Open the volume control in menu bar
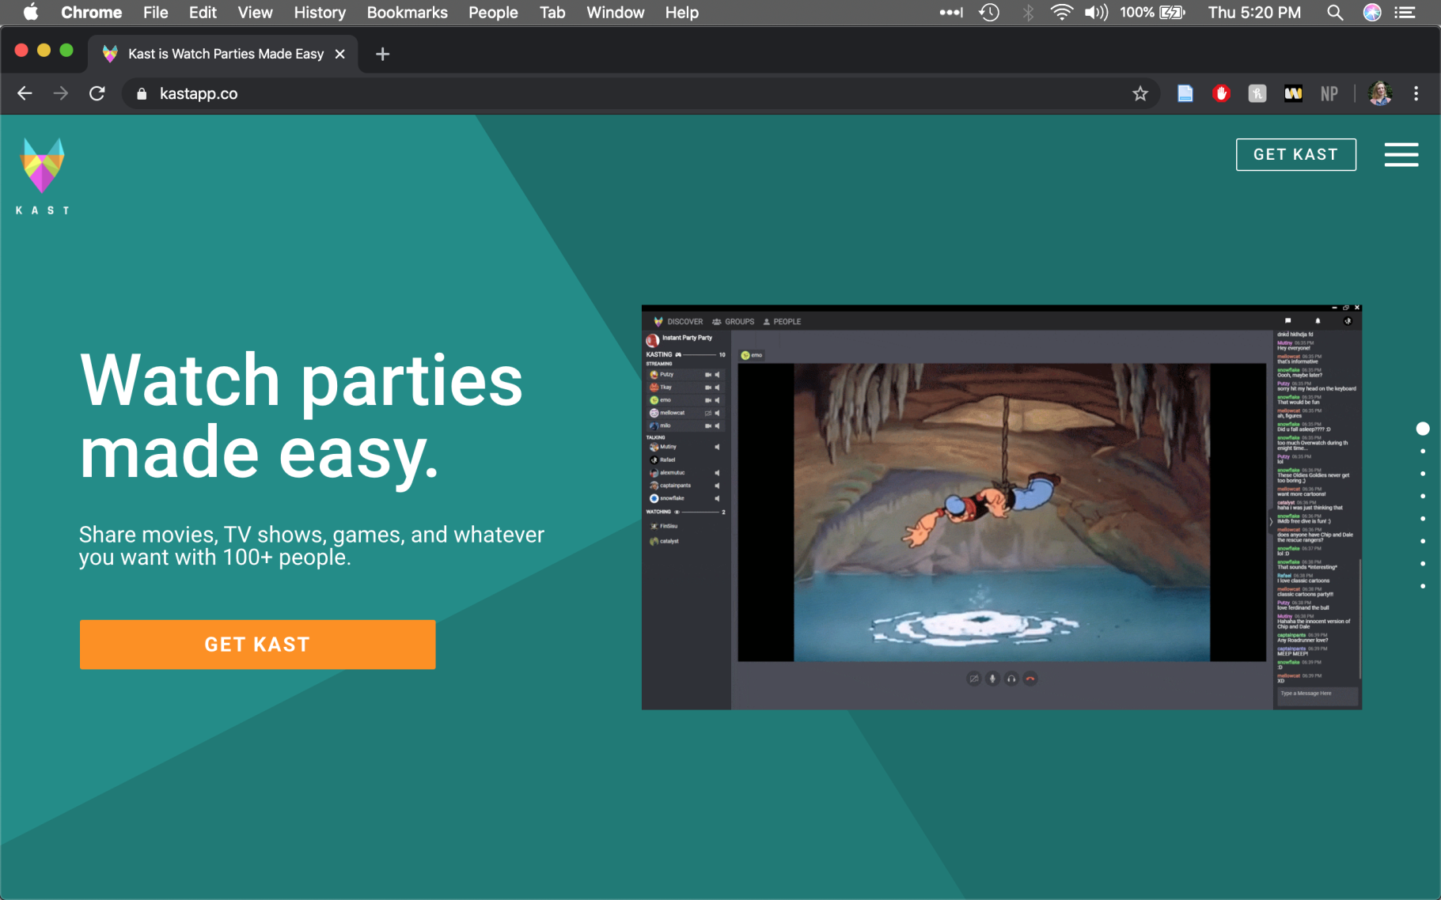The width and height of the screenshot is (1441, 900). point(1096,12)
